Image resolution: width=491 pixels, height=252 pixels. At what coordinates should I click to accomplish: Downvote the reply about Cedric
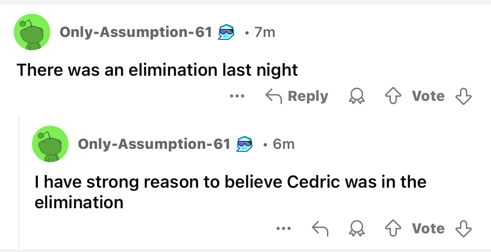(x=463, y=228)
